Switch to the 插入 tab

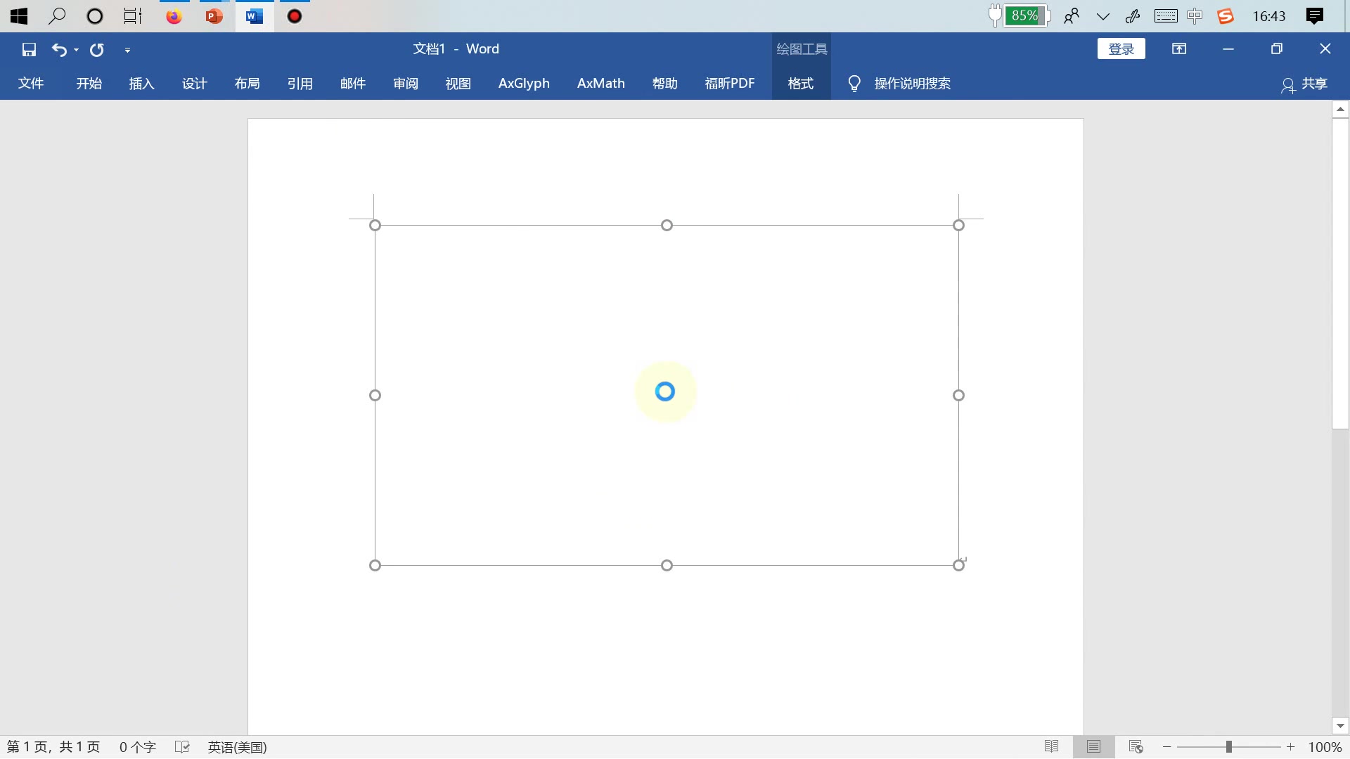coord(141,84)
